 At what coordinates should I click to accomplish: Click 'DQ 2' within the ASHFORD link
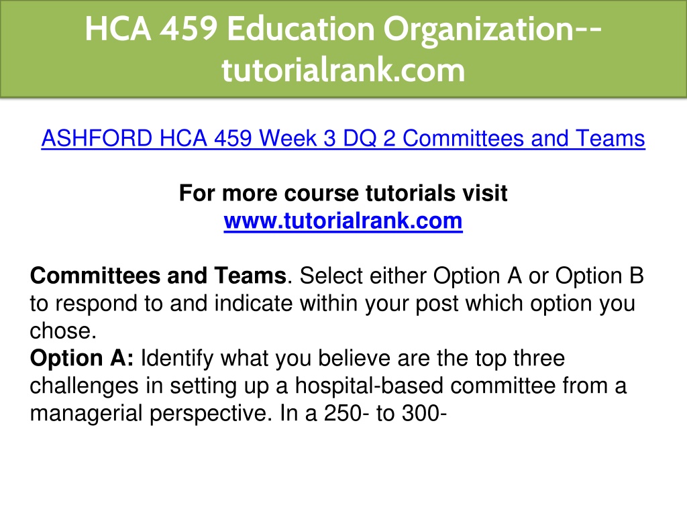pyautogui.click(x=369, y=138)
